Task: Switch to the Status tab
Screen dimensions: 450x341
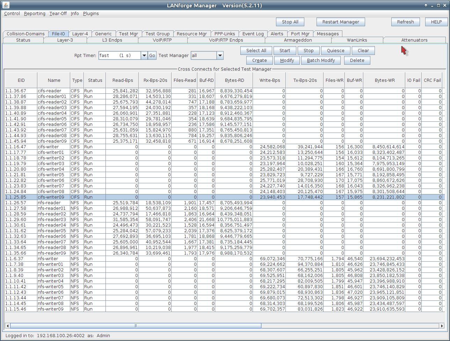Action: (23, 40)
